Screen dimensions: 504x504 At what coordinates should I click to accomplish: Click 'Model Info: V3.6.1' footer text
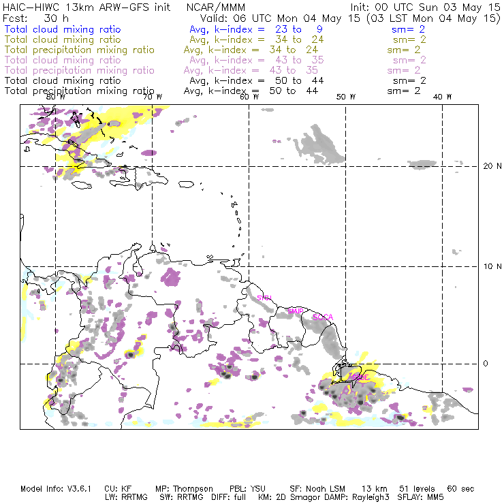point(56,489)
